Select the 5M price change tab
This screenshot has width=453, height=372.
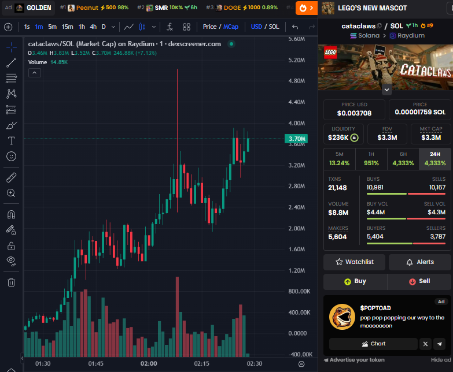340,159
